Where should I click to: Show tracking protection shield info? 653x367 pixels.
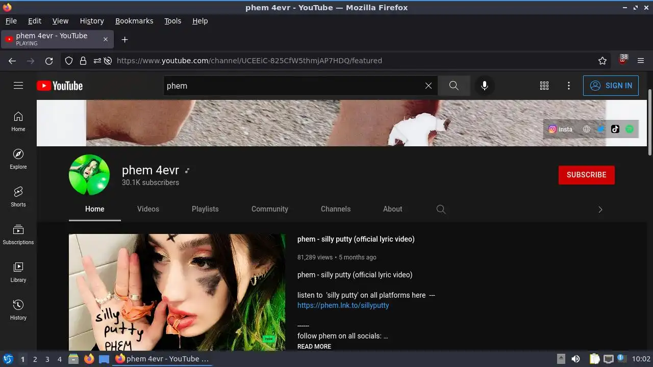69,61
